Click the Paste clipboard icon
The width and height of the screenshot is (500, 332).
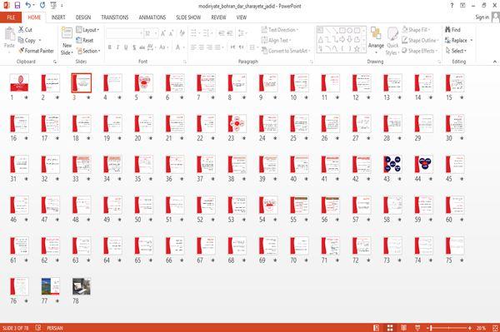[9, 33]
